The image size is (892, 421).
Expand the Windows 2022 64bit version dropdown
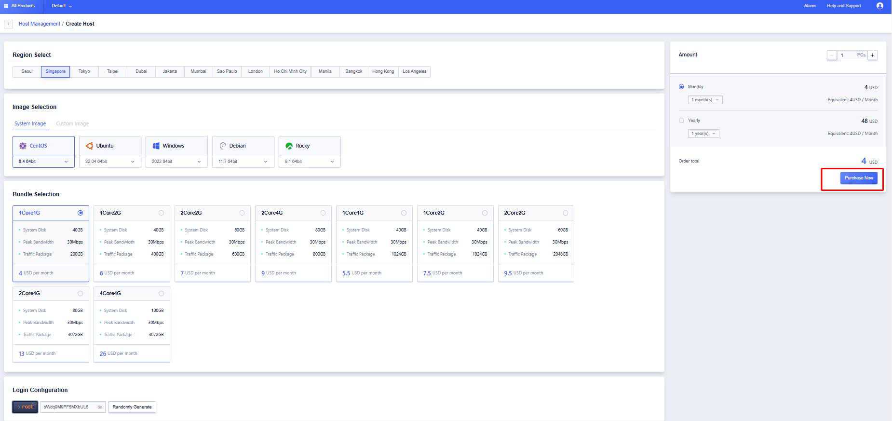click(176, 162)
